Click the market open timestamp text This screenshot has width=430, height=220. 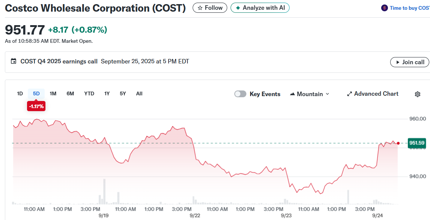click(49, 41)
